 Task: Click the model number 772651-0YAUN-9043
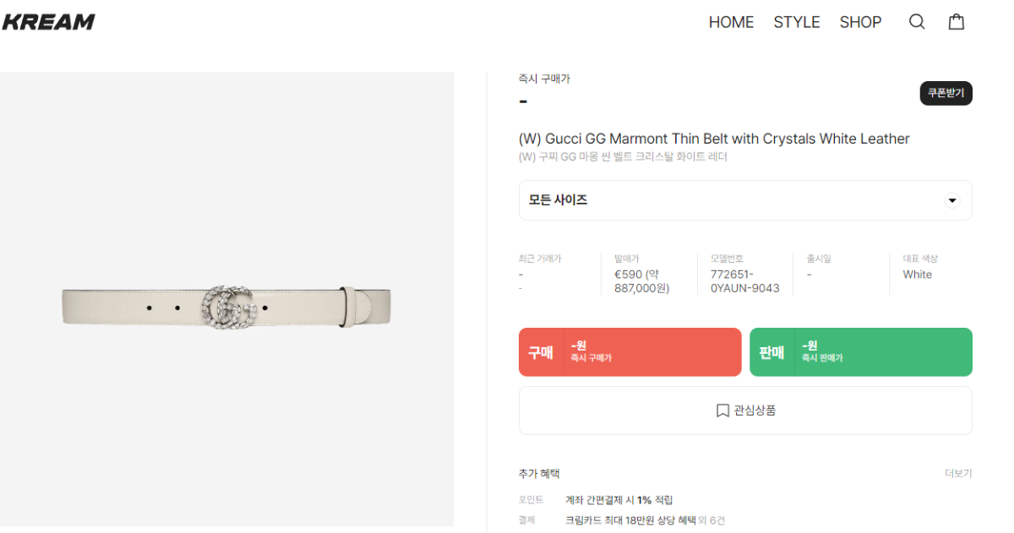click(x=744, y=281)
